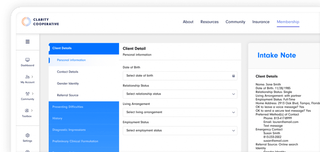This screenshot has height=152, width=320.
Task: Expand the Presenting Difficulties section
Action: pyautogui.click(x=68, y=107)
